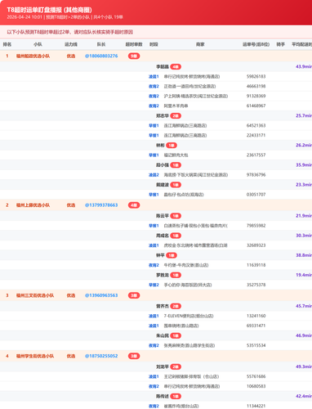Click the 骑手 column header
The image size is (312, 409).
pyautogui.click(x=281, y=44)
